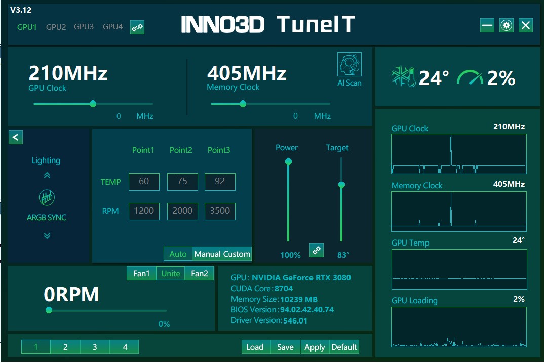Click the Memory Clock offset value 0
This screenshot has height=363, width=544.
[x=295, y=116]
